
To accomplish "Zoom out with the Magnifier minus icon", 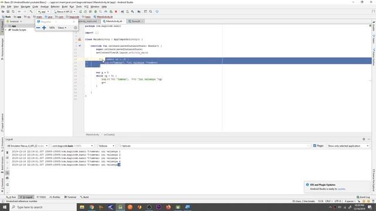I will point(38,28).
